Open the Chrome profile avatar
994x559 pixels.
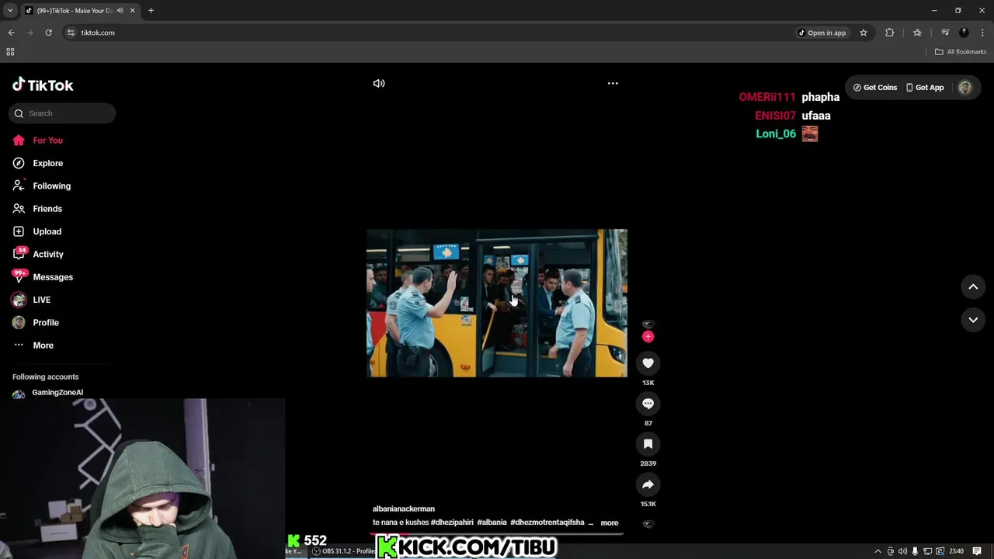tap(964, 33)
